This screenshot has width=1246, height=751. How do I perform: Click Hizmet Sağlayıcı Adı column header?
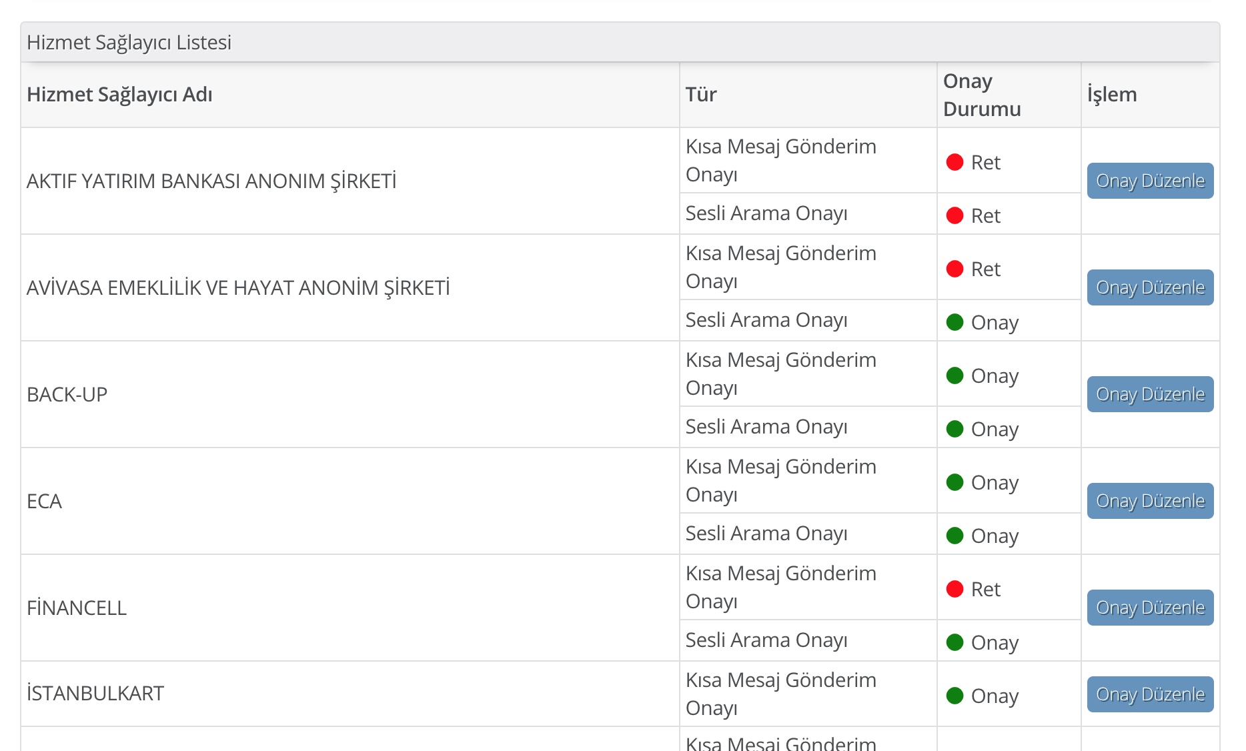[x=119, y=95]
